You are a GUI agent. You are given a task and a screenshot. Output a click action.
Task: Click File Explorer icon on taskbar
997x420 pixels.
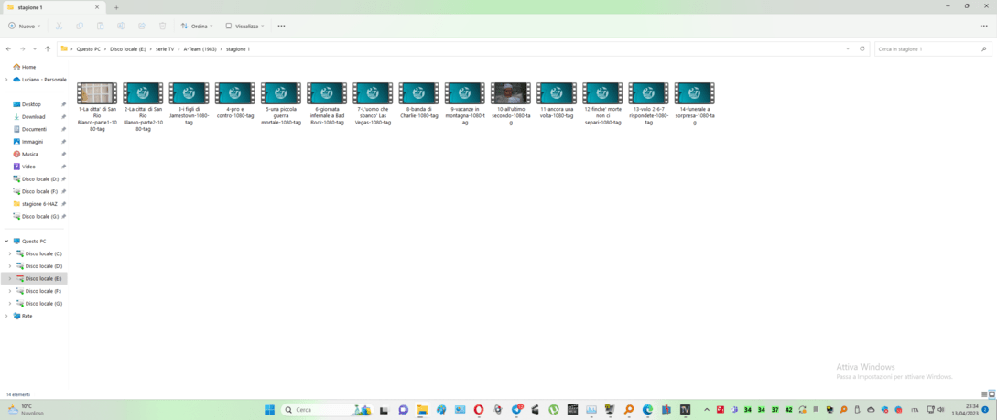click(422, 410)
